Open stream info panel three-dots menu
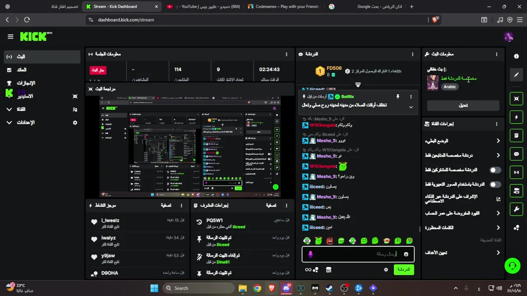This screenshot has width=527, height=296. click(x=497, y=54)
